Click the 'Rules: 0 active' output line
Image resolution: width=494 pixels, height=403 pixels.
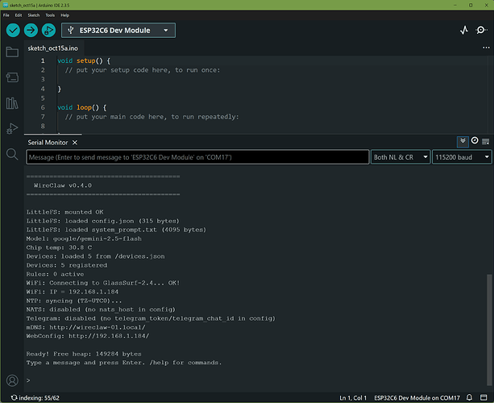point(55,274)
